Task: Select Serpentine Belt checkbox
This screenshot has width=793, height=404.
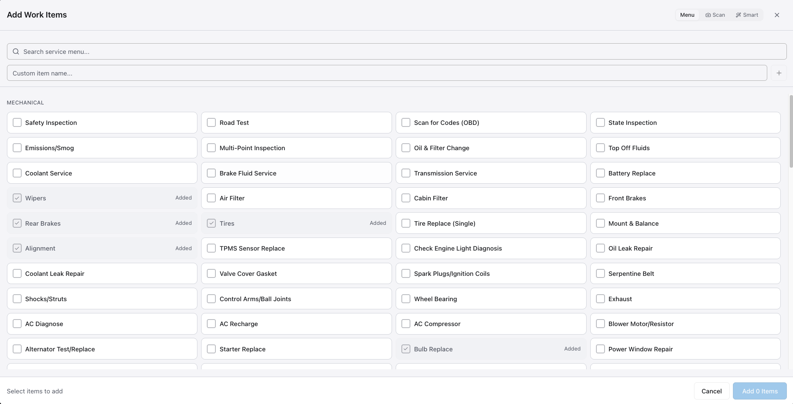Action: pyautogui.click(x=600, y=273)
